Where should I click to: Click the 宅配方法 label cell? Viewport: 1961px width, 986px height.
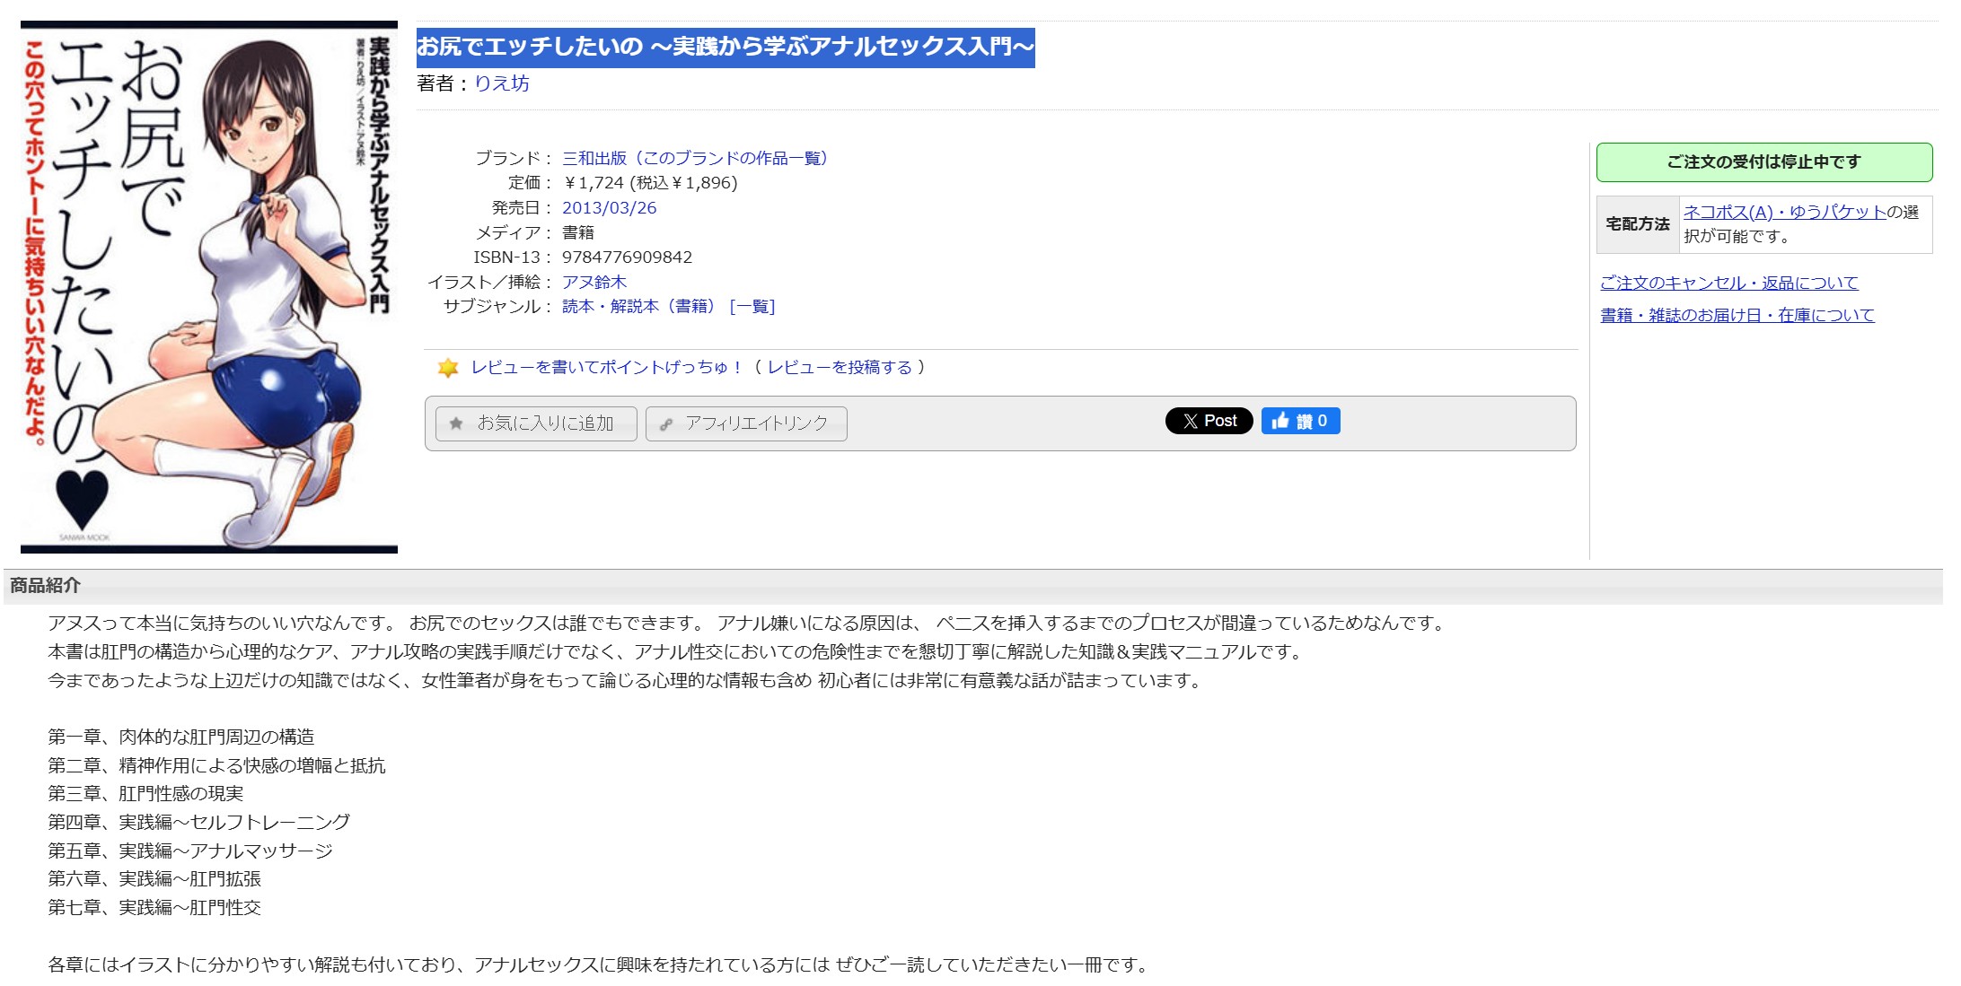[x=1638, y=224]
